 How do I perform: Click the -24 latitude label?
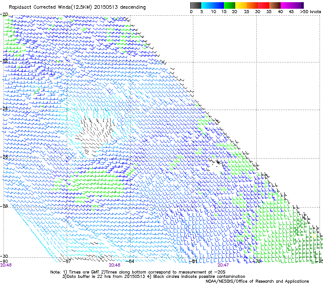[4, 108]
